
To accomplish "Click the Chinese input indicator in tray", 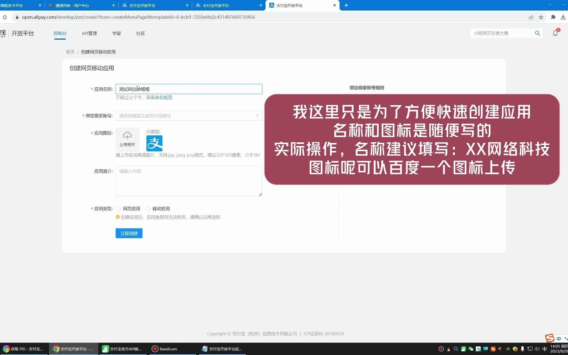I will coord(545,349).
